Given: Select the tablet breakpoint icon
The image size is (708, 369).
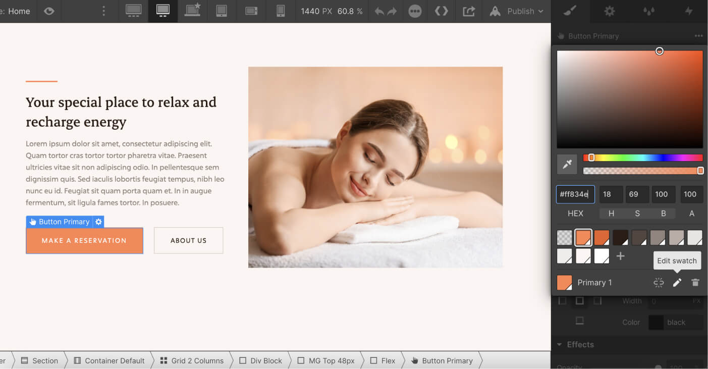Looking at the screenshot, I should 221,11.
